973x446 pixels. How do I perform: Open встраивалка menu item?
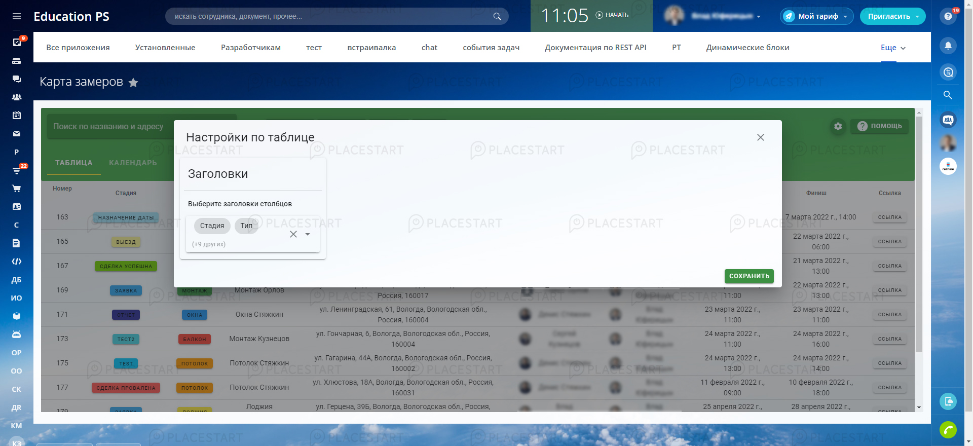coord(371,48)
